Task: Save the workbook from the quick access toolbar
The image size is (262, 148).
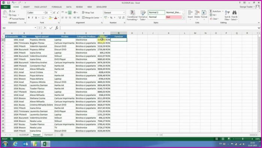Action: coord(8,3)
